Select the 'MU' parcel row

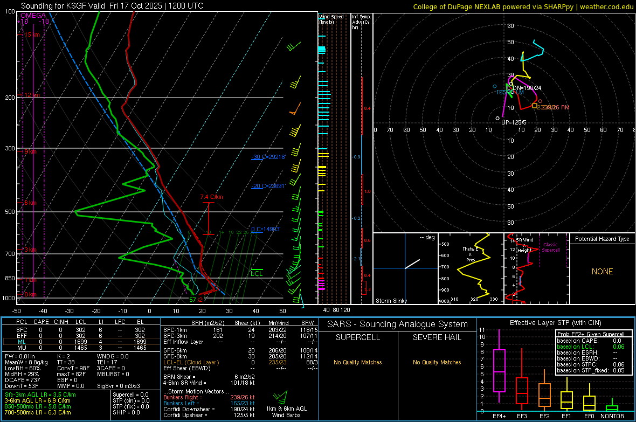coord(81,348)
